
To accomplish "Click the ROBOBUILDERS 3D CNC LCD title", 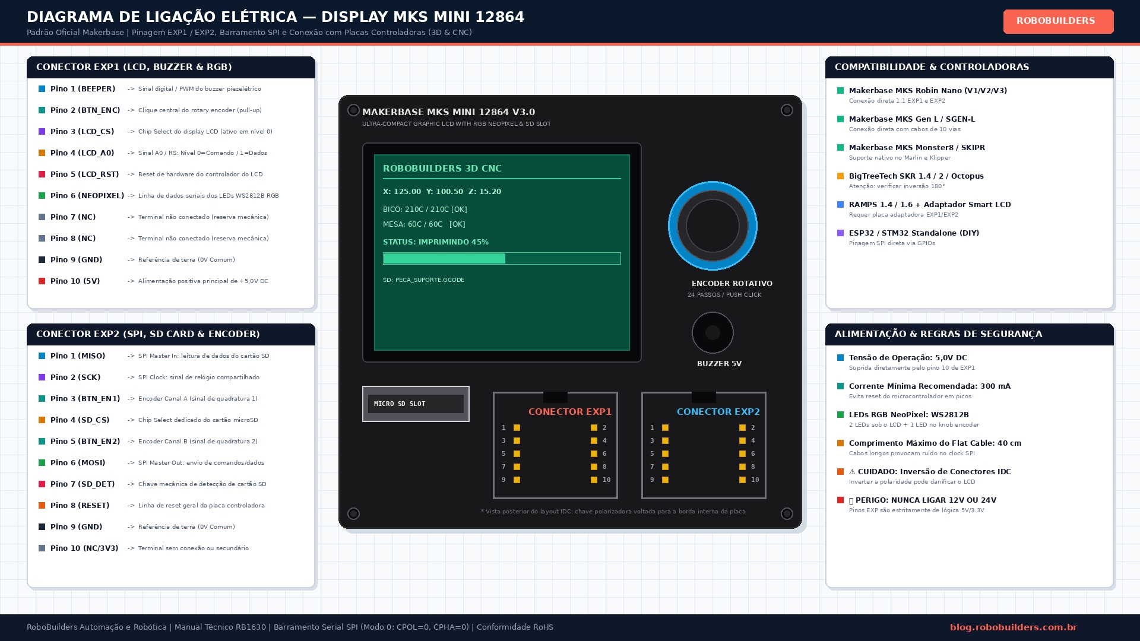I will coord(442,169).
